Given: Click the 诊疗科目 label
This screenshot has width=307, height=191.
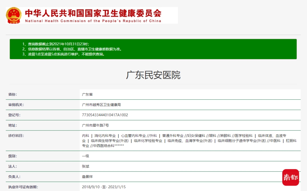Looking at the screenshot, I should point(16,136).
